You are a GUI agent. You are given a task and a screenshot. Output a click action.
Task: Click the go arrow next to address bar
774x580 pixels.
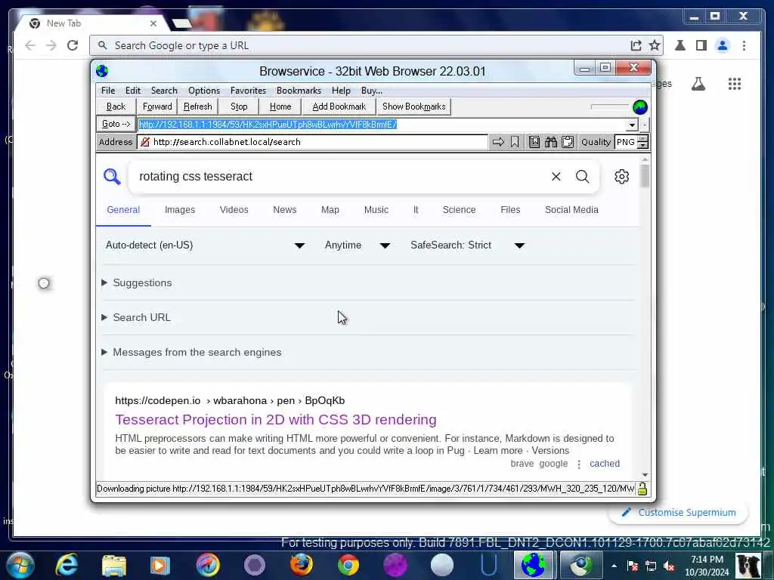pos(498,142)
